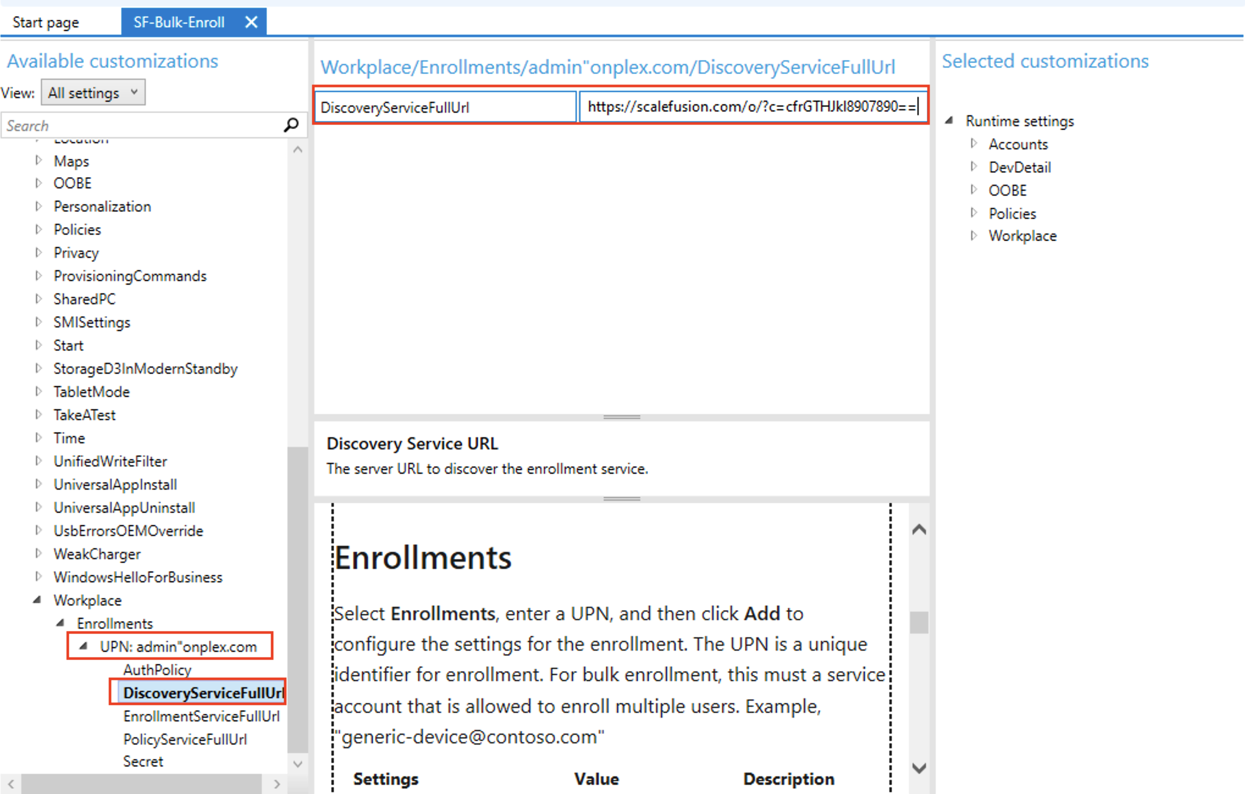Select Accounts in Selected customizations
The width and height of the screenshot is (1245, 794).
pos(1018,144)
